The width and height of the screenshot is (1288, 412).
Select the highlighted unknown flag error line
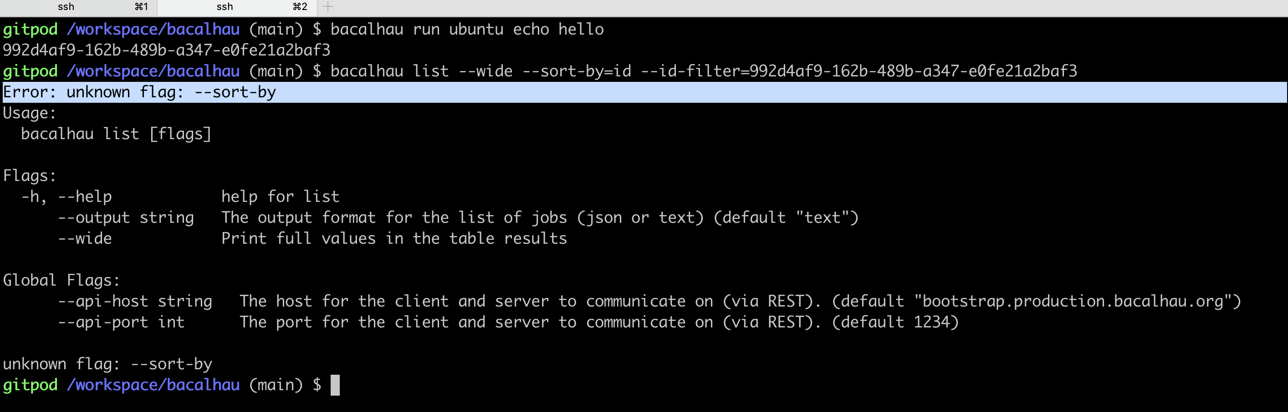coord(140,91)
